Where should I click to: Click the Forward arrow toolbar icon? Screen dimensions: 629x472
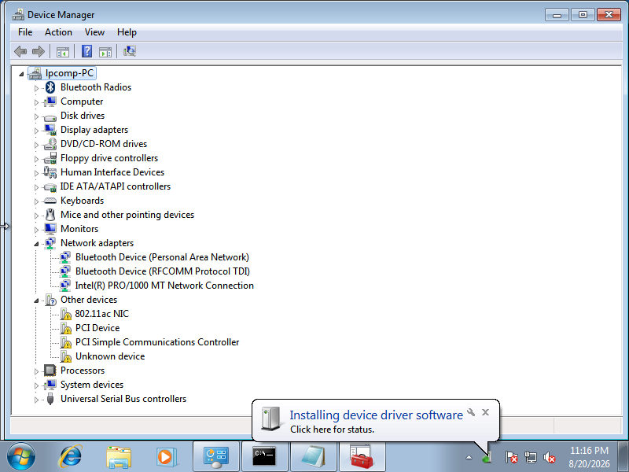[38, 51]
